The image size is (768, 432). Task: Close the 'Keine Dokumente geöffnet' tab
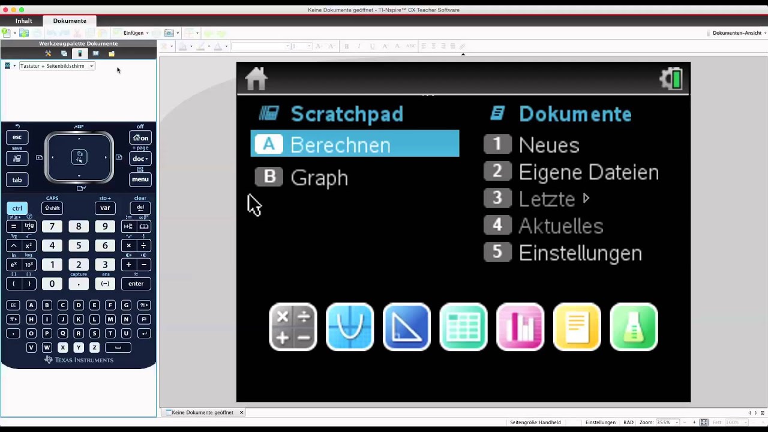click(242, 413)
